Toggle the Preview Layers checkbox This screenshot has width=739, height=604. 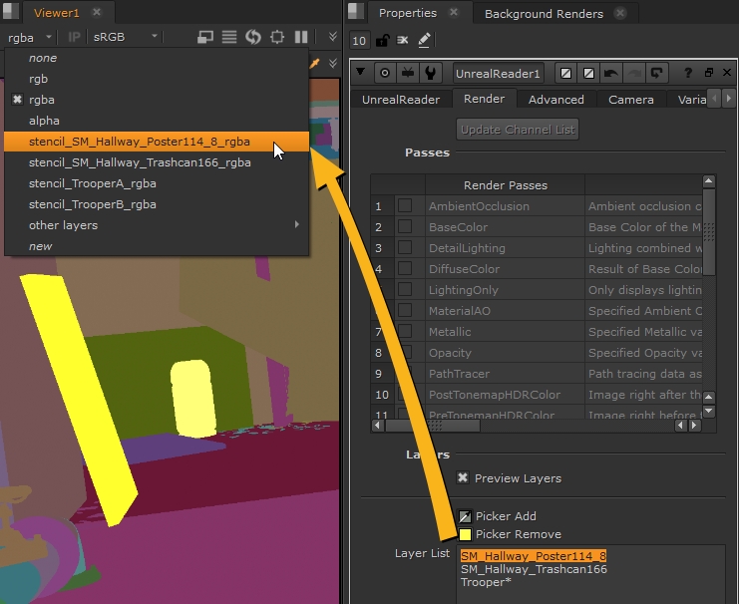pos(463,478)
